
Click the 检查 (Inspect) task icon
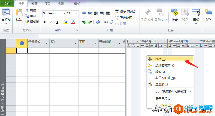(x=174, y=14)
